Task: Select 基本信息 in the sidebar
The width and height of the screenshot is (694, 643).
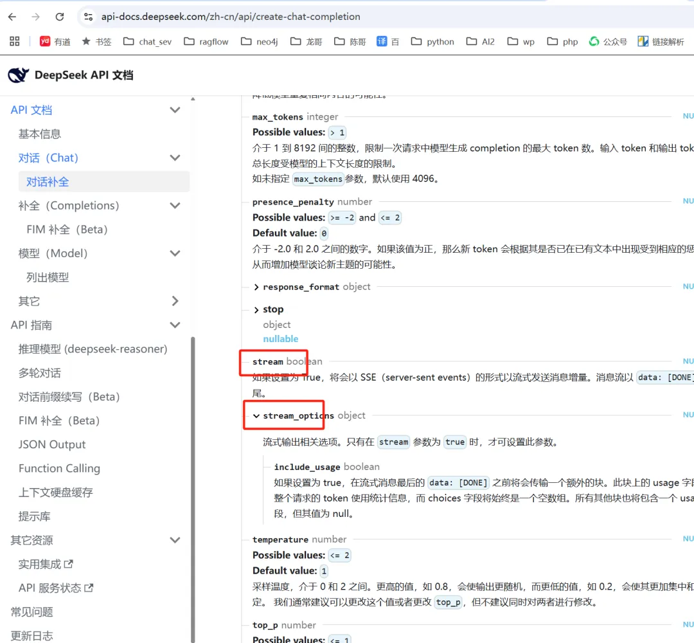Action: (x=39, y=134)
